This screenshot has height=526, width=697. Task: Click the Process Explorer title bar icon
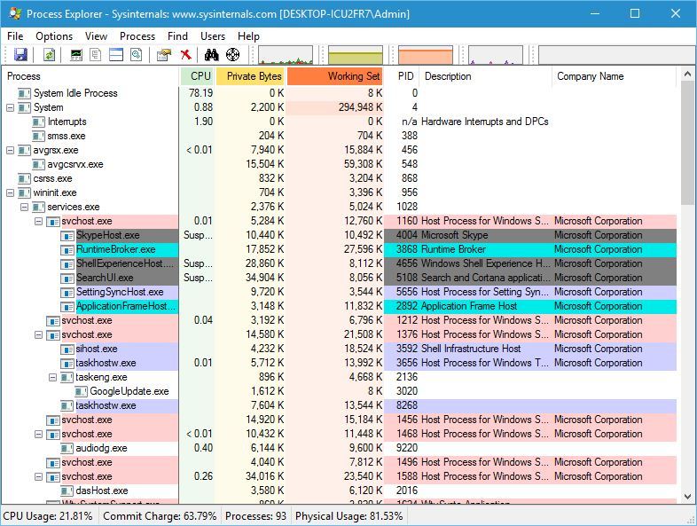15,13
